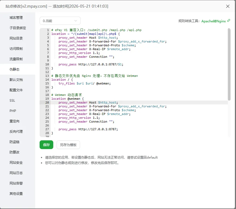Go to the 网站安全 tab

pos(16,163)
